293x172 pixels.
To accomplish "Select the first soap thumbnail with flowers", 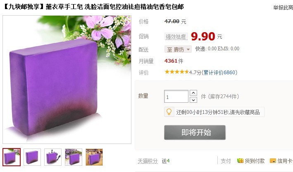I will pos(12,157).
